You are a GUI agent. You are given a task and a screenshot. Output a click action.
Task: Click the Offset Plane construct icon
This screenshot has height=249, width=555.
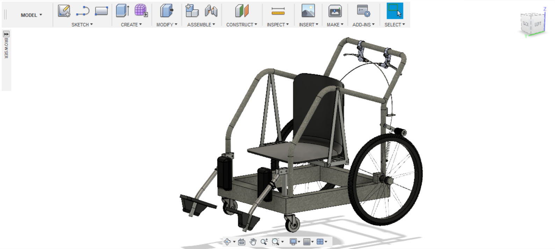(242, 11)
